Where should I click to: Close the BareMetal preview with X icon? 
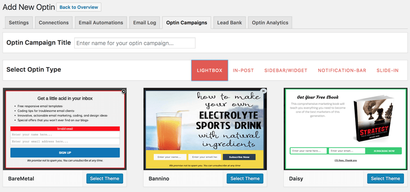pos(124,92)
